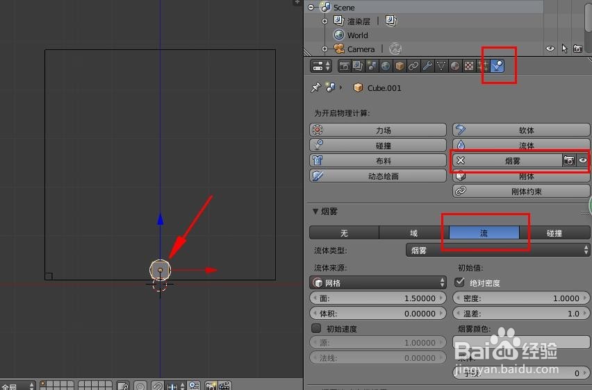Open the World properties globe tab
The width and height of the screenshot is (592, 390).
click(x=386, y=67)
